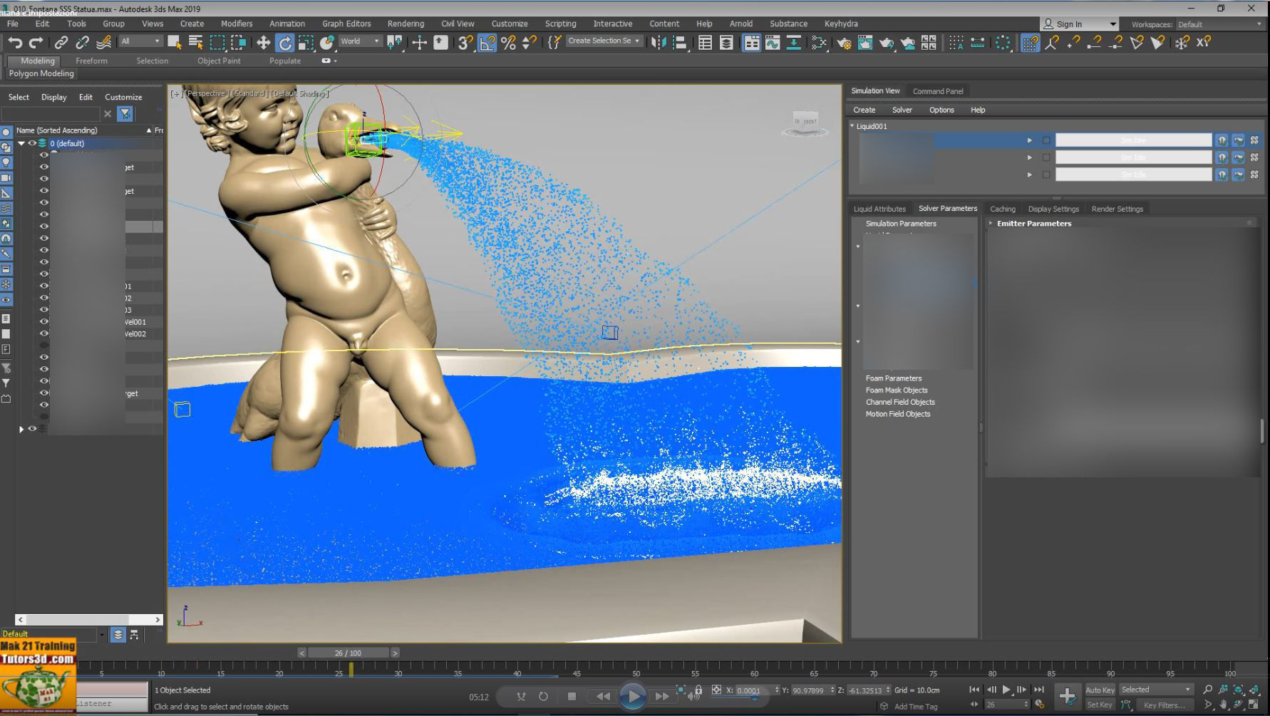Collapse the 0 (default) layer tree
Viewport: 1270px width, 716px height.
[x=21, y=143]
